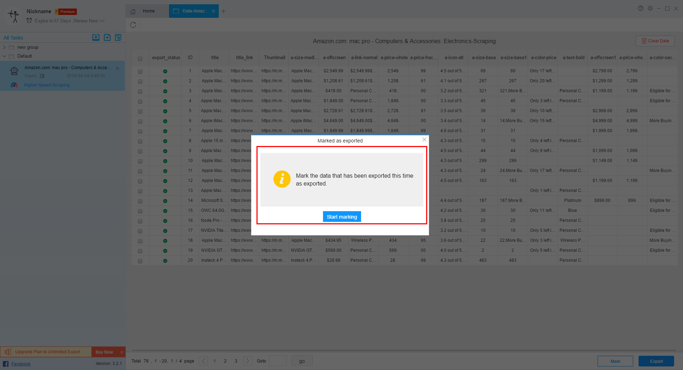Click the title column header
Viewport: 683px width, 370px height.
(215, 58)
